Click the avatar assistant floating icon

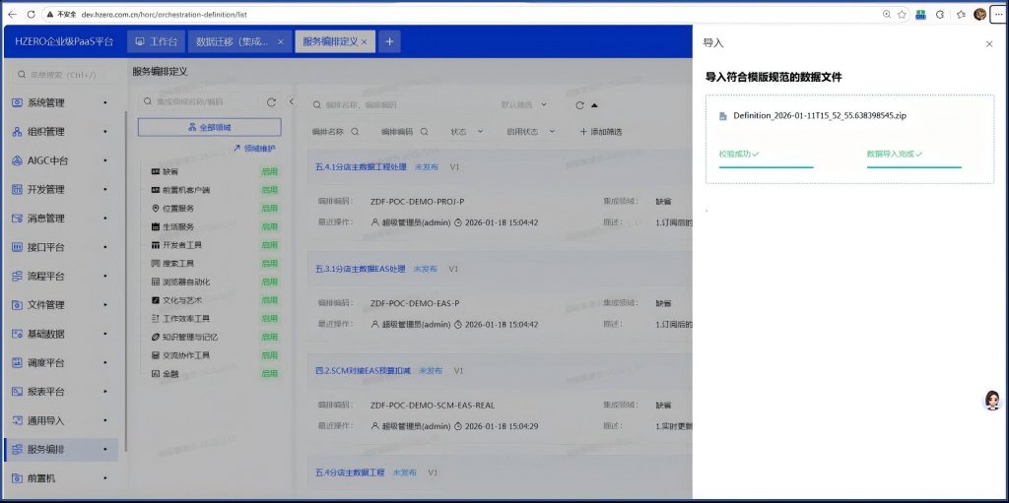pos(992,400)
